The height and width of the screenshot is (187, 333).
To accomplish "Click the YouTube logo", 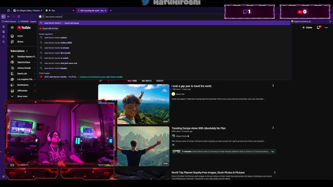I will pyautogui.click(x=24, y=28).
